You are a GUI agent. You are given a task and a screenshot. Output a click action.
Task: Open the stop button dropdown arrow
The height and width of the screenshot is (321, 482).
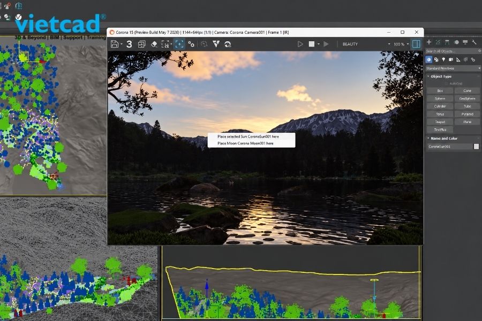coord(318,44)
